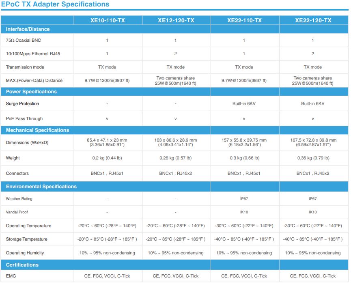Click weight cell 0.2 kg (0.44 lb)
The height and width of the screenshot is (284, 351).
pos(107,158)
